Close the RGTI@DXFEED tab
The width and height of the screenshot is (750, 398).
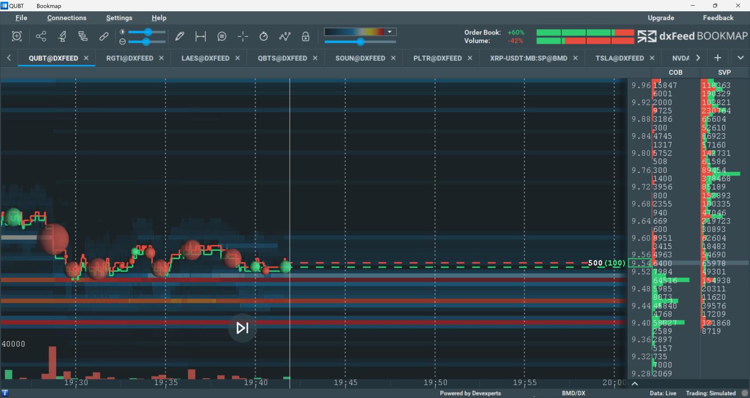pyautogui.click(x=161, y=58)
